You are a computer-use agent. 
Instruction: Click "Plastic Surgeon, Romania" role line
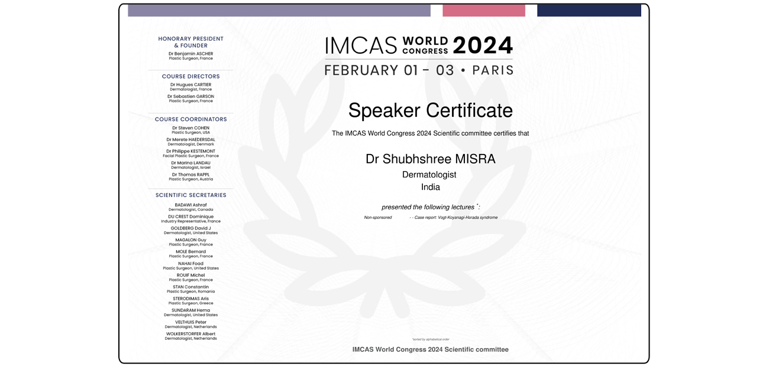[x=190, y=291]
